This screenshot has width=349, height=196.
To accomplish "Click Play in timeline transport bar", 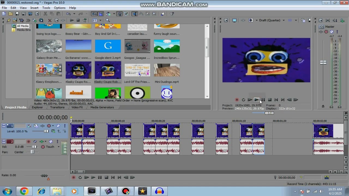I will [93, 177].
